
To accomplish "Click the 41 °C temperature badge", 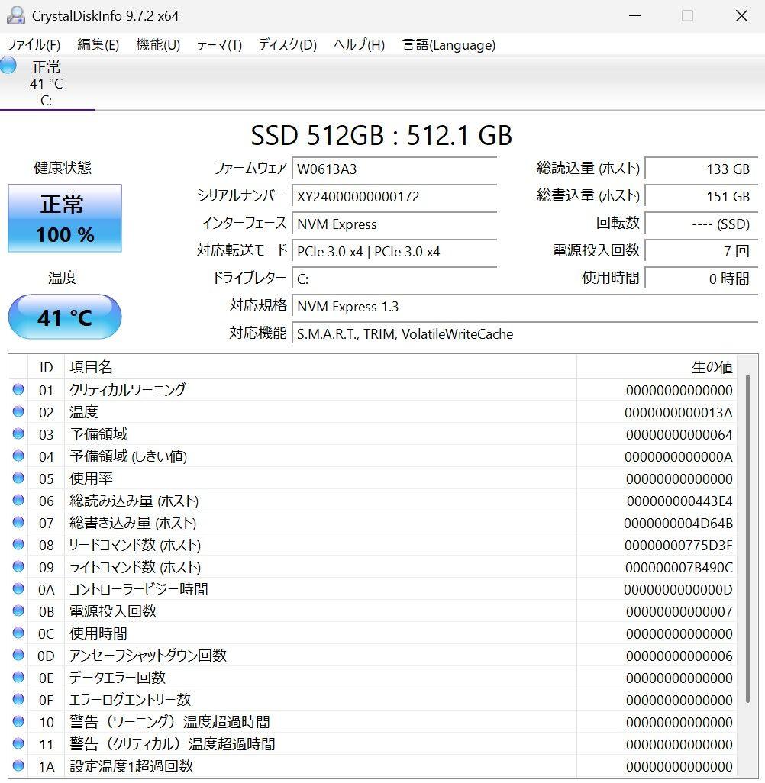I will pos(64,317).
